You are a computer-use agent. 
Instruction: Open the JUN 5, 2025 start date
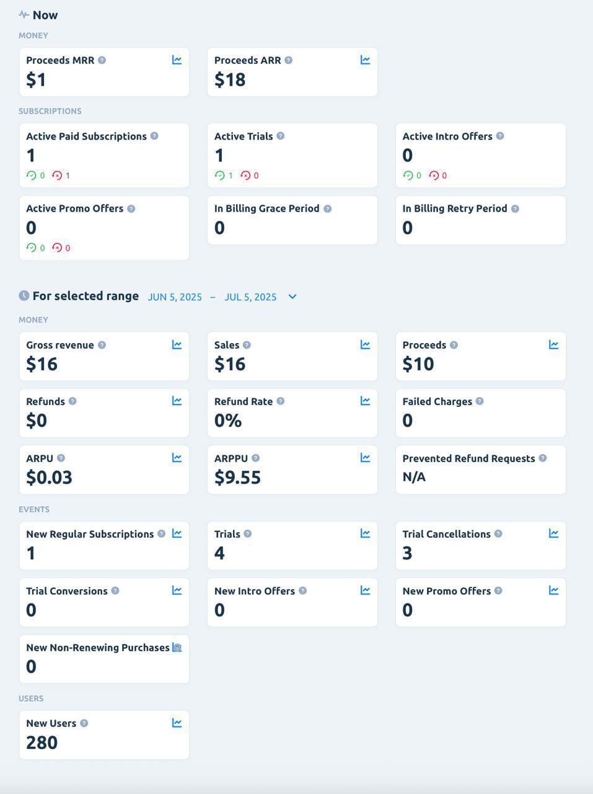[174, 297]
